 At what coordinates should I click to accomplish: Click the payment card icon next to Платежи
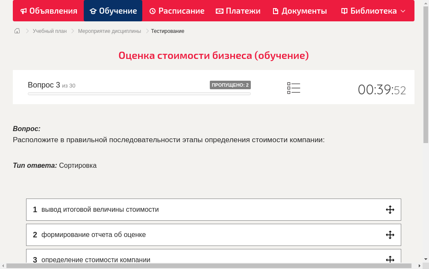(x=219, y=11)
